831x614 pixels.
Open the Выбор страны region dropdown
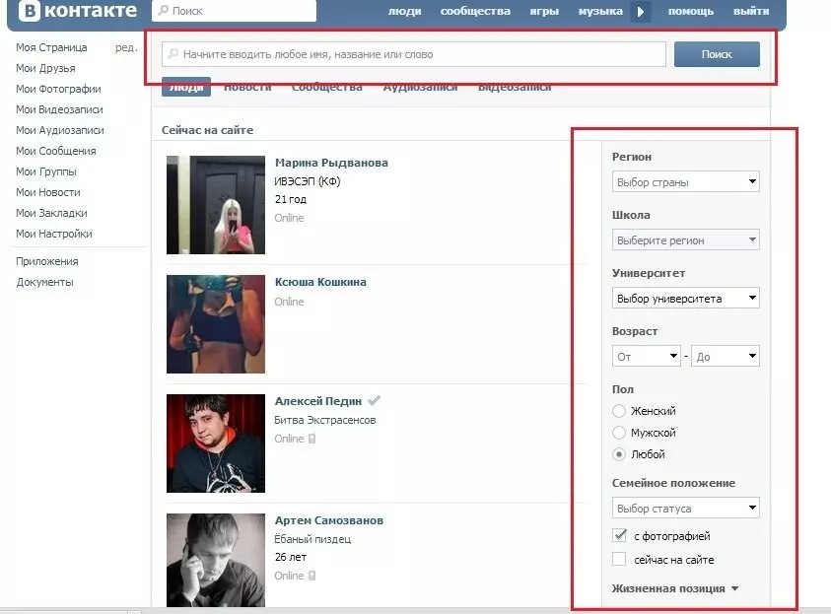pyautogui.click(x=686, y=181)
